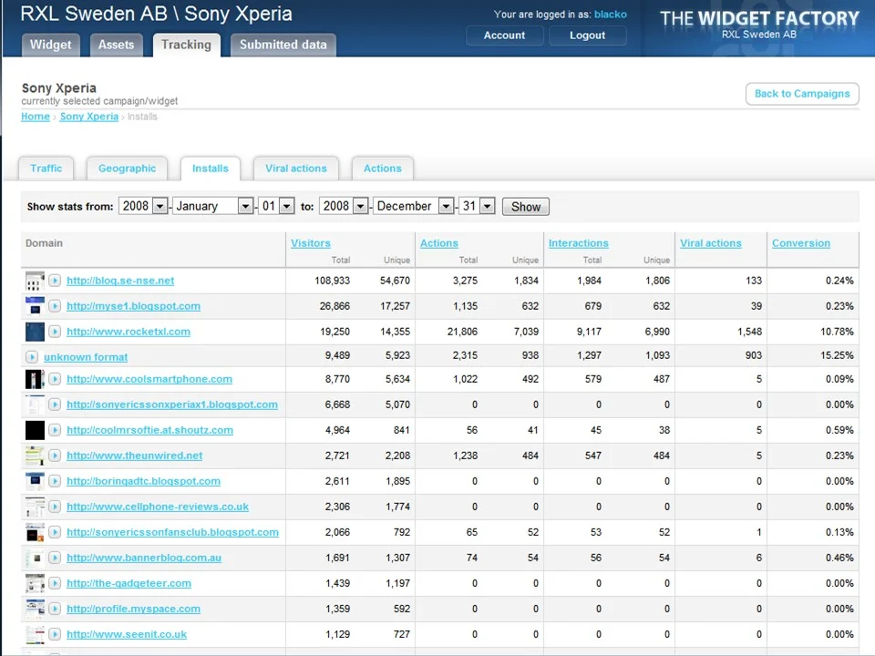This screenshot has width=875, height=656.
Task: Expand the the-gadgeteer.com row arrow
Action: [54, 583]
